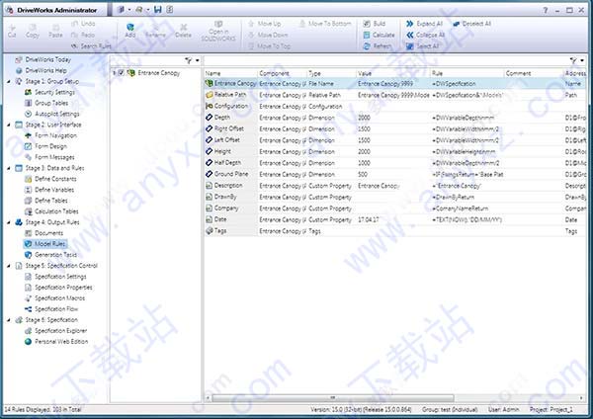
Task: Click the horizontal scrollbar of rules list
Action: (x=333, y=398)
